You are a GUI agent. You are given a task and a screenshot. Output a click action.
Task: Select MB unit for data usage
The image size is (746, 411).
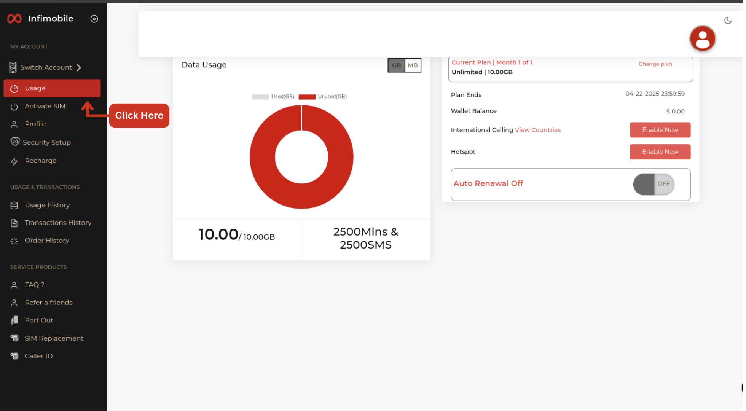(413, 65)
